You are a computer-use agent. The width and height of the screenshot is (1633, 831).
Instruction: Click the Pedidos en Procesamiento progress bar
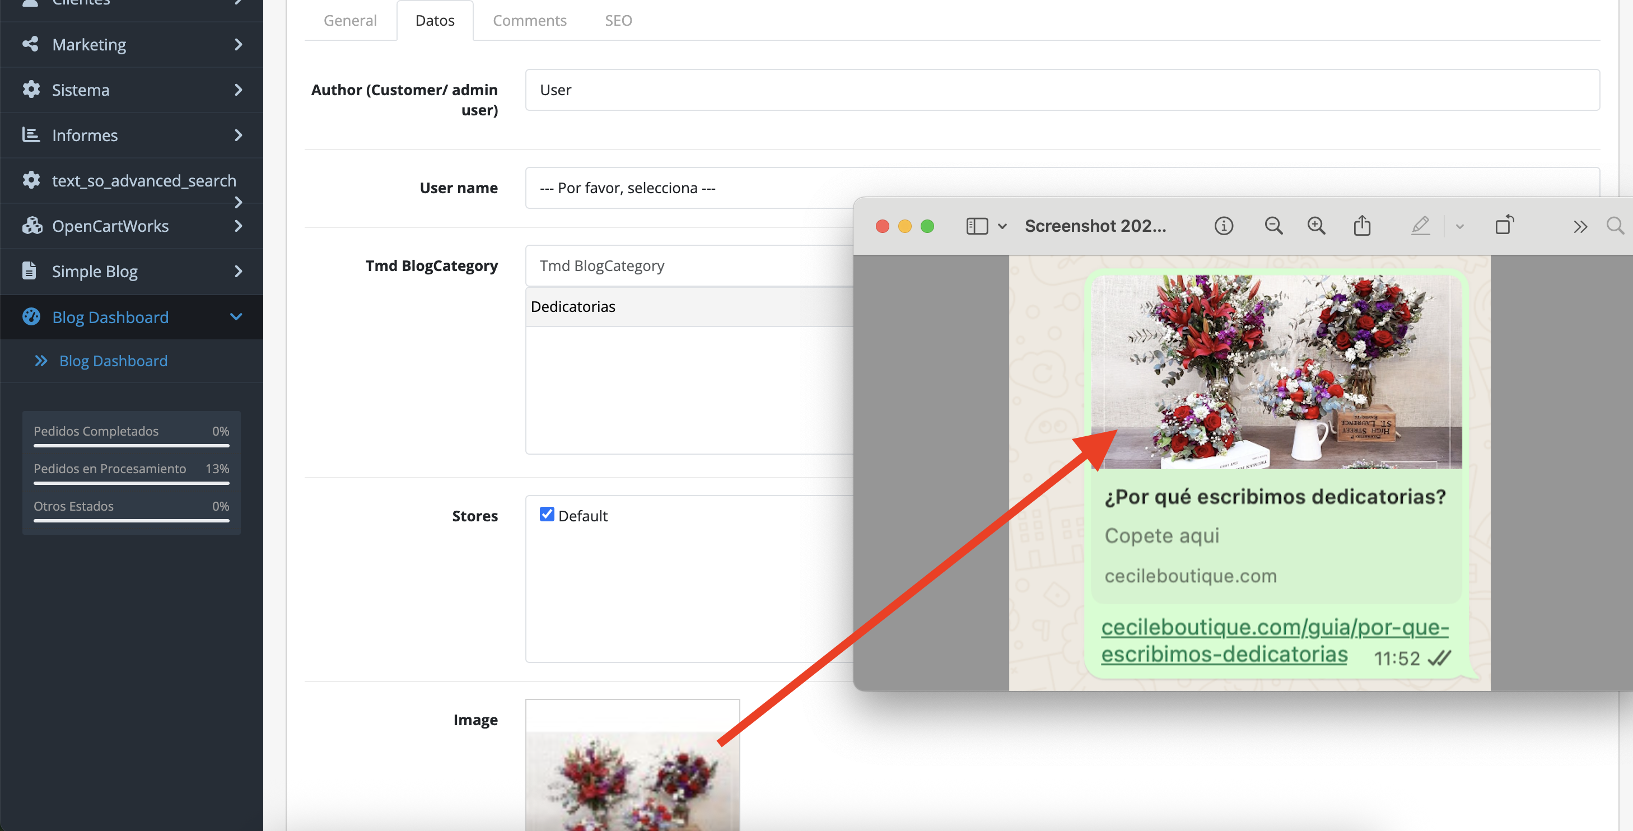point(131,484)
